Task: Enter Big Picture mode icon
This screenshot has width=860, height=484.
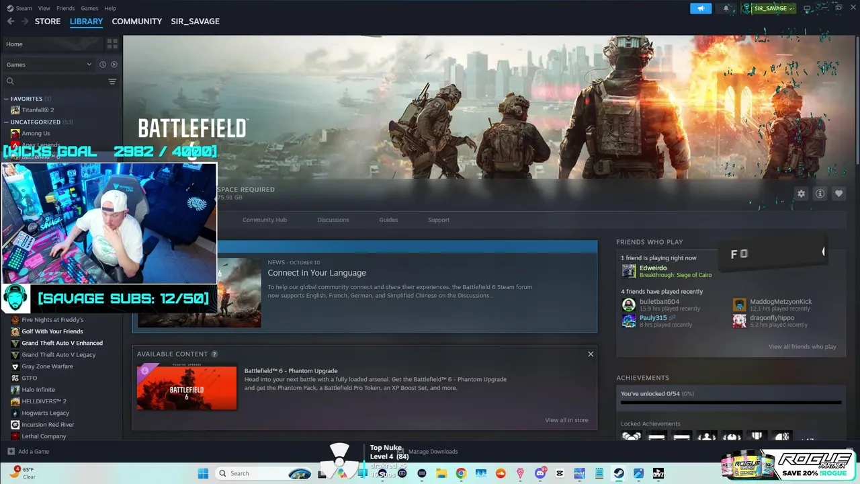Action: (808, 8)
